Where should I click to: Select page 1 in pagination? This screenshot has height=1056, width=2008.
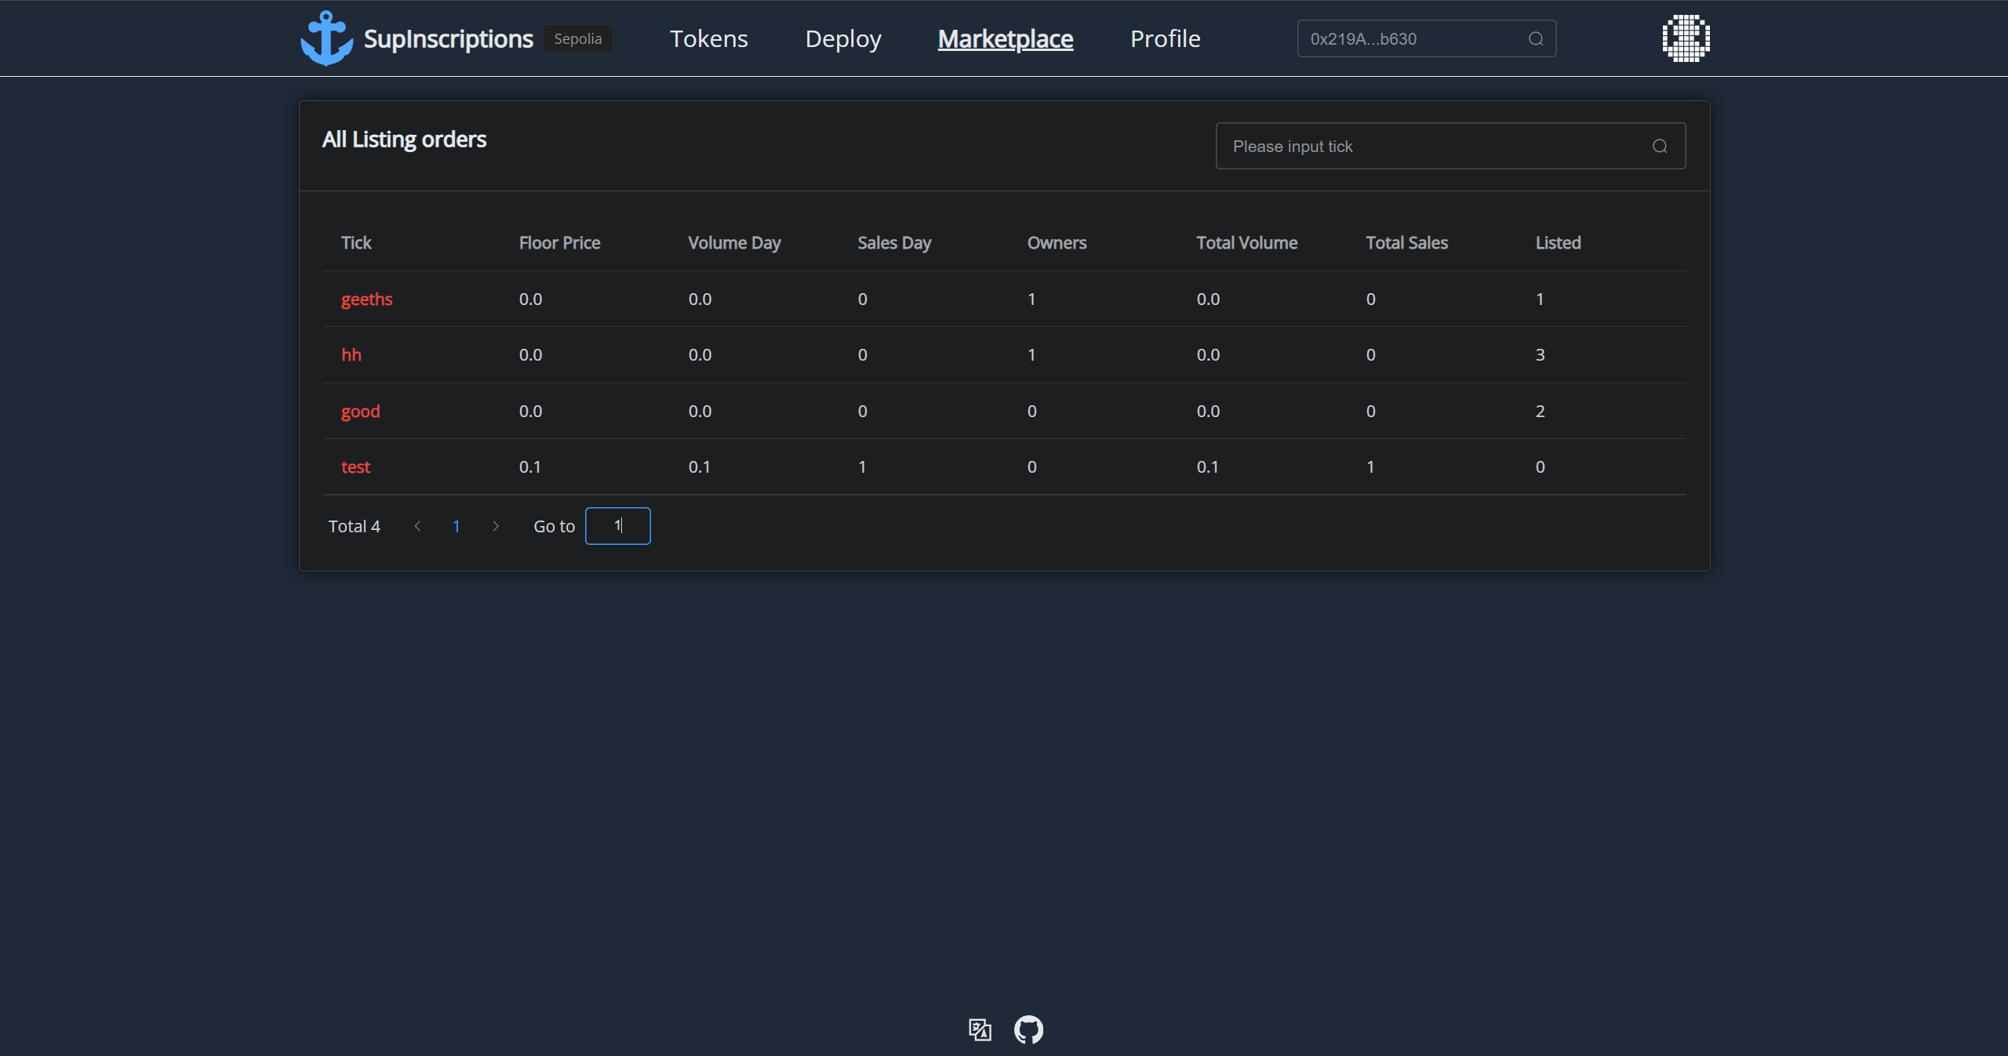pos(456,527)
